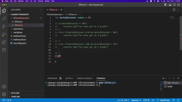Select the node terminal instance
The image size is (182, 102).
point(172,86)
